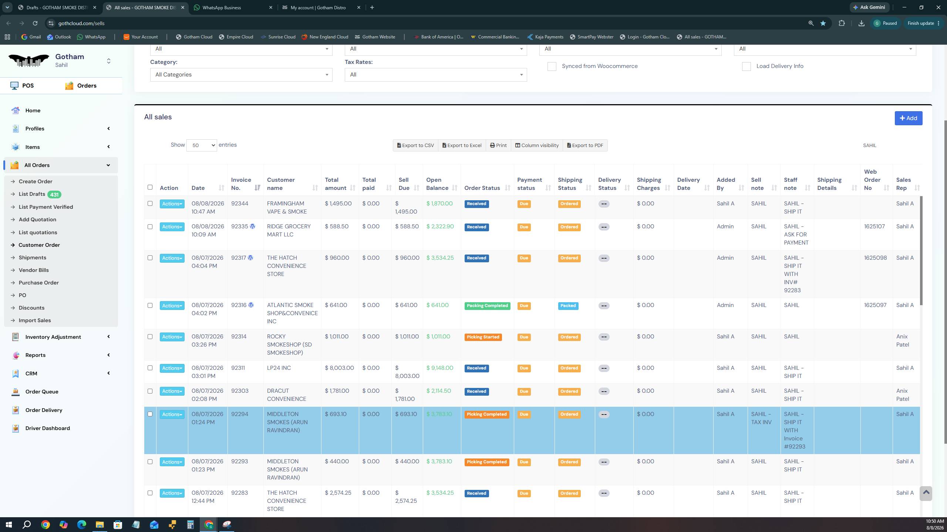
Task: Open the POS monitor icon
Action: pos(14,86)
